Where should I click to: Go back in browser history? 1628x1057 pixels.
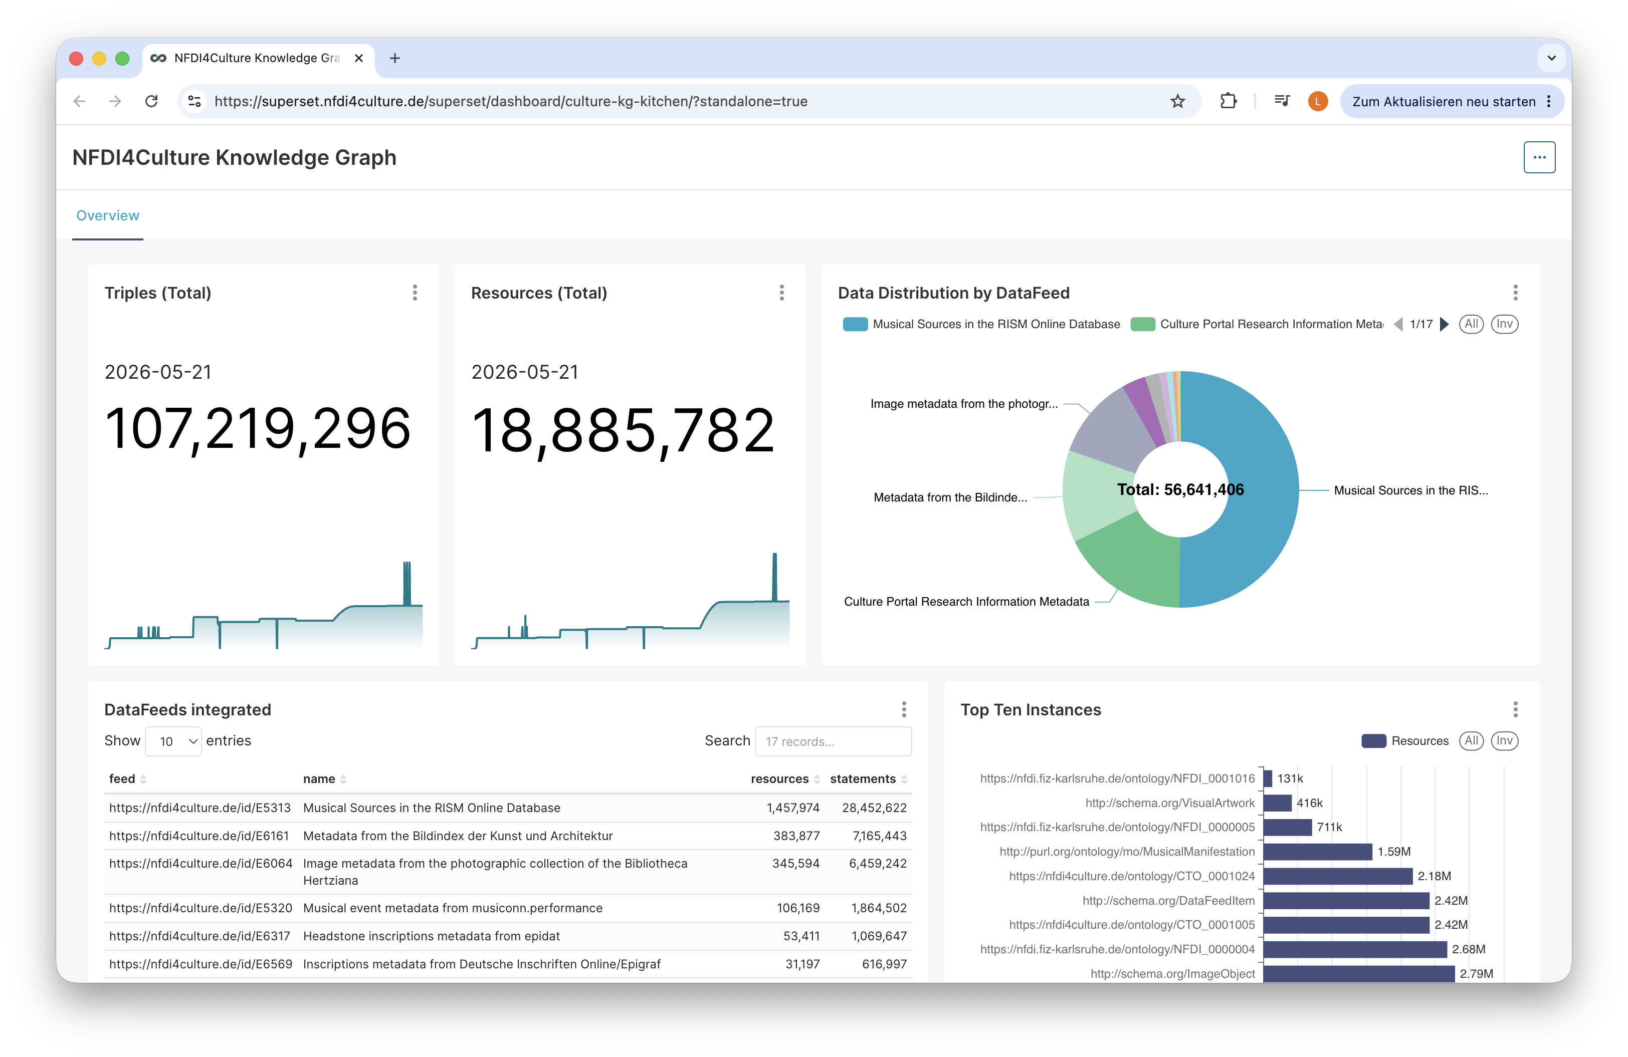pos(79,101)
